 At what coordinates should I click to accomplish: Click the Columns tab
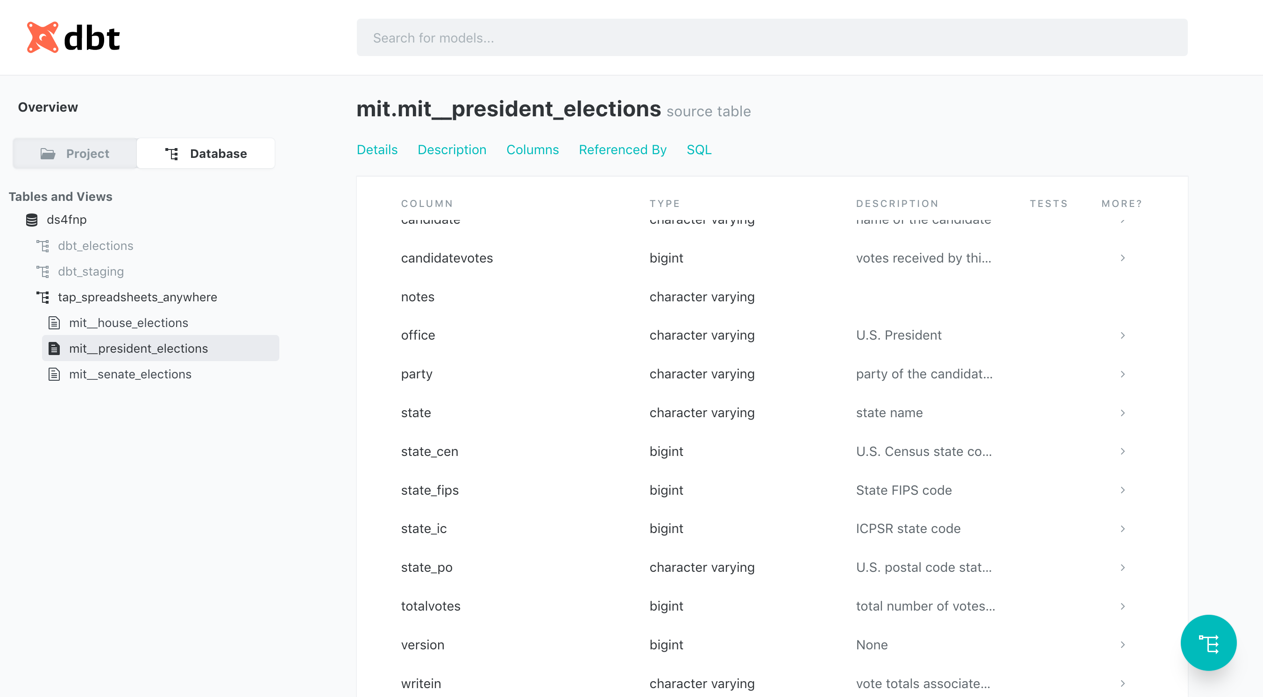532,150
